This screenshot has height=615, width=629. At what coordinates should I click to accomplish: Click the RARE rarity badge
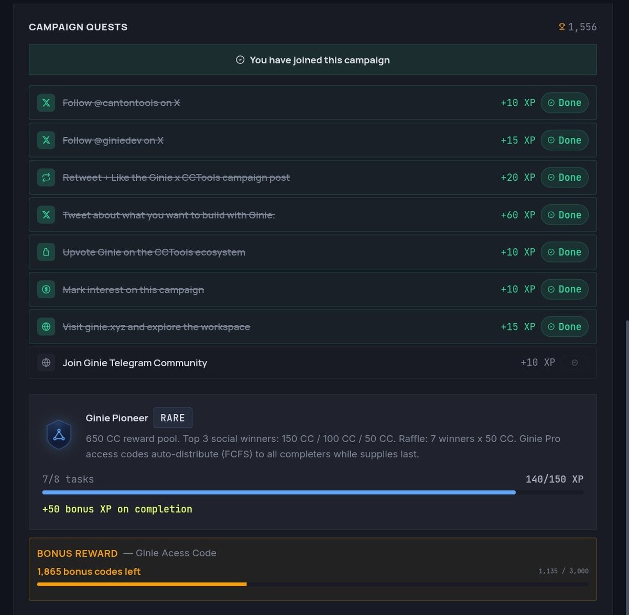[173, 418]
